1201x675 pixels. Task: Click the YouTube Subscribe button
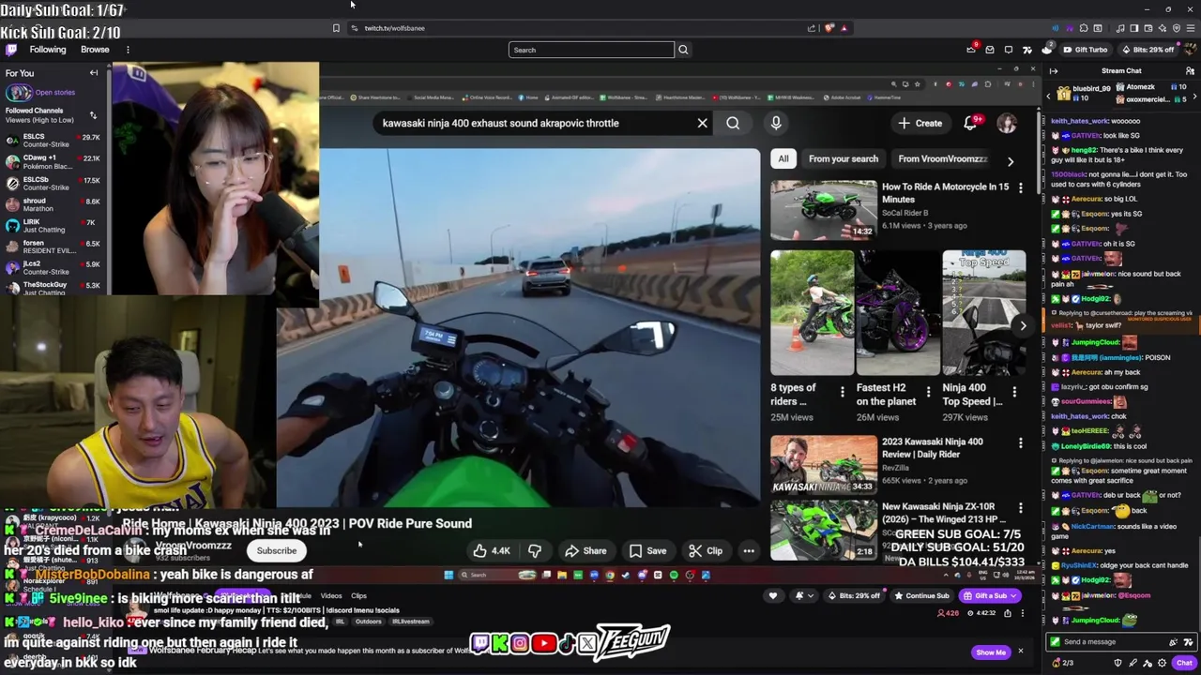(x=277, y=551)
